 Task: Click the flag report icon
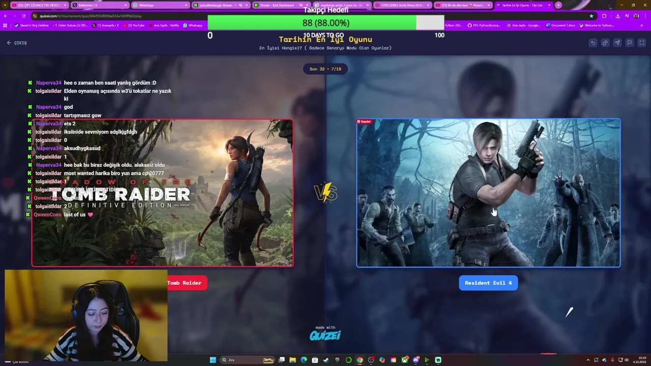(630, 43)
